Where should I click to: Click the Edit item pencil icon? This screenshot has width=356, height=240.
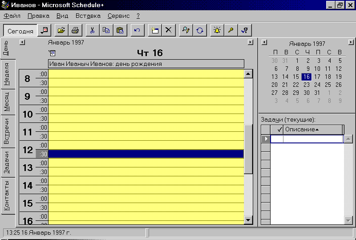(186, 30)
